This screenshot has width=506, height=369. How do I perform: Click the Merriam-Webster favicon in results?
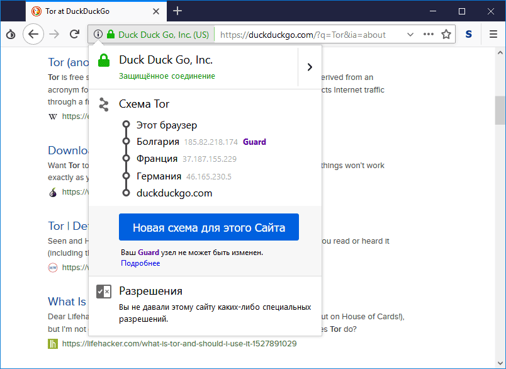click(53, 268)
